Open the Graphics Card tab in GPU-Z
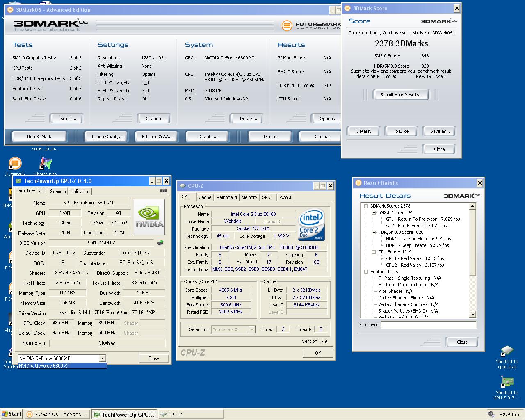 pyautogui.click(x=32, y=191)
